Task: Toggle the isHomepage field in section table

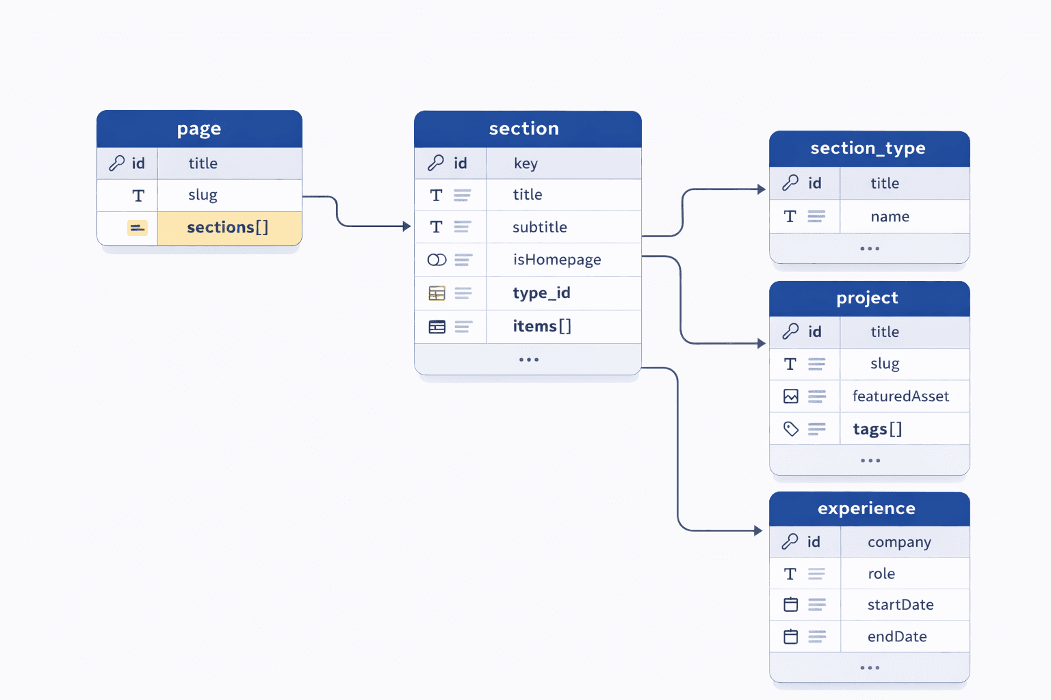Action: tap(556, 260)
